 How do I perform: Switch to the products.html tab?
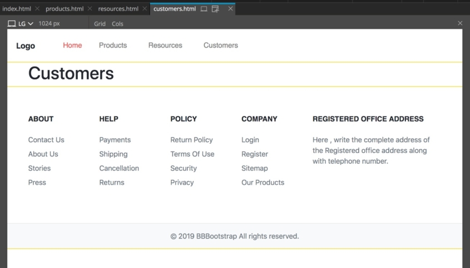(65, 9)
